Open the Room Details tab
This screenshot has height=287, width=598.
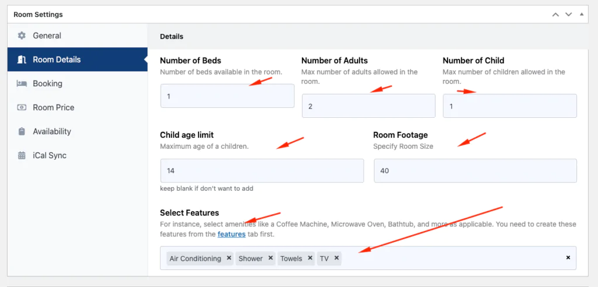pos(78,60)
